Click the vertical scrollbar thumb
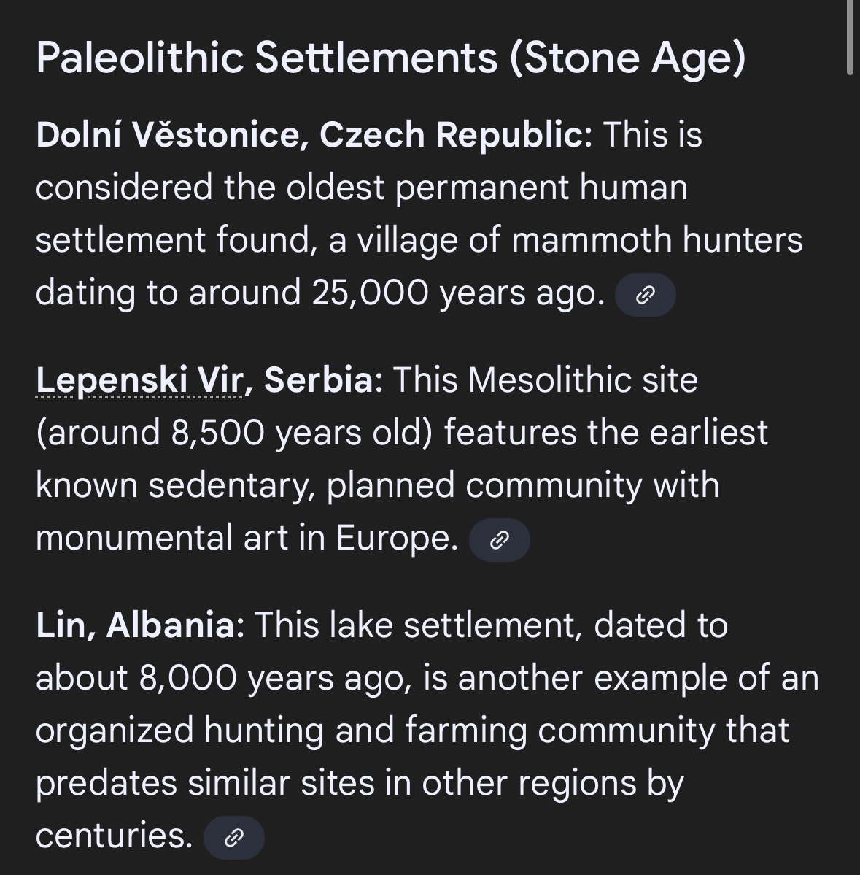The height and width of the screenshot is (875, 860). [x=850, y=36]
